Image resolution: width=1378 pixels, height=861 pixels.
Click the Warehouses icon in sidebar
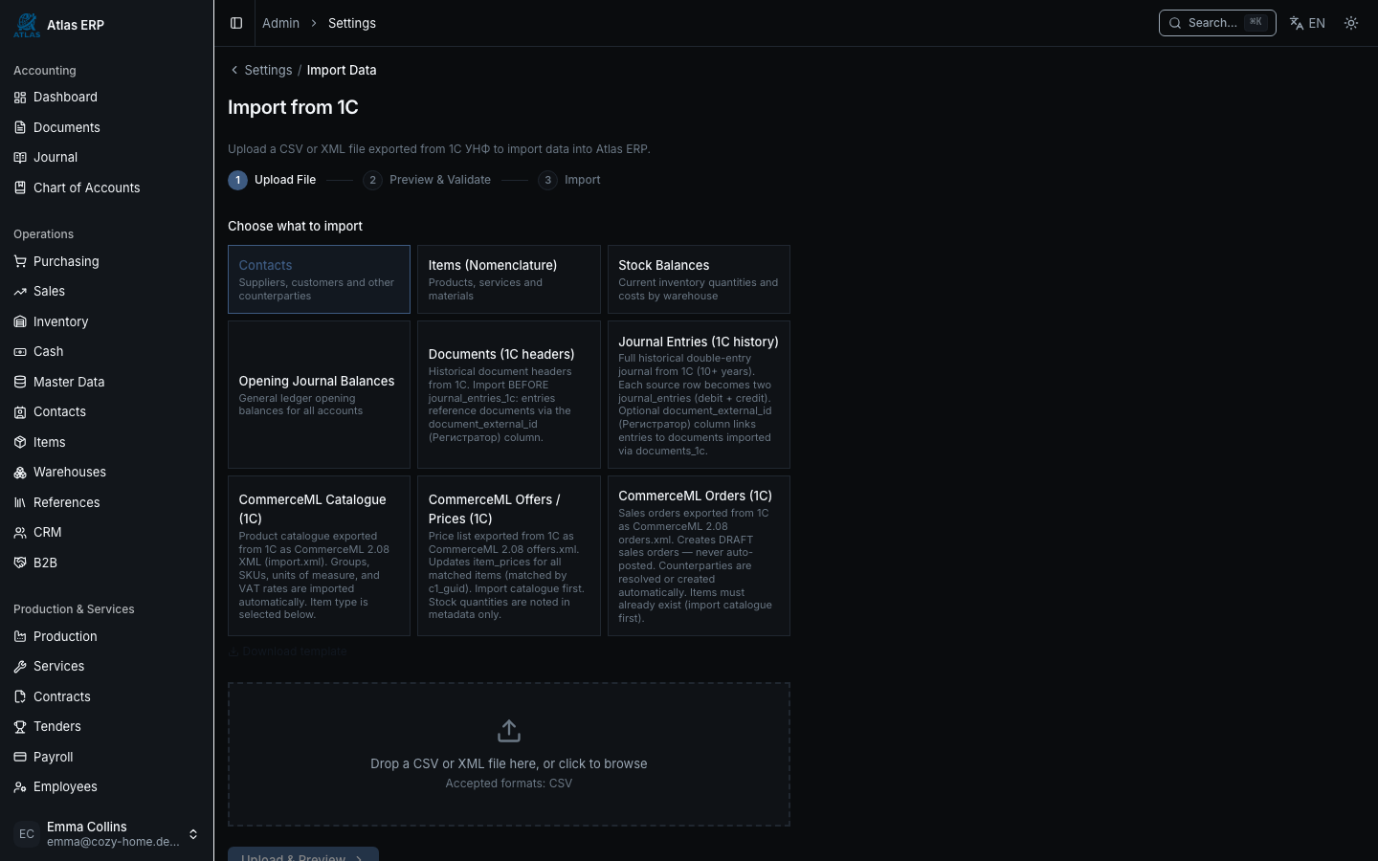click(x=20, y=472)
